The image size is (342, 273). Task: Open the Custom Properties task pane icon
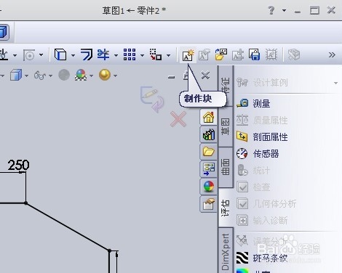208,204
